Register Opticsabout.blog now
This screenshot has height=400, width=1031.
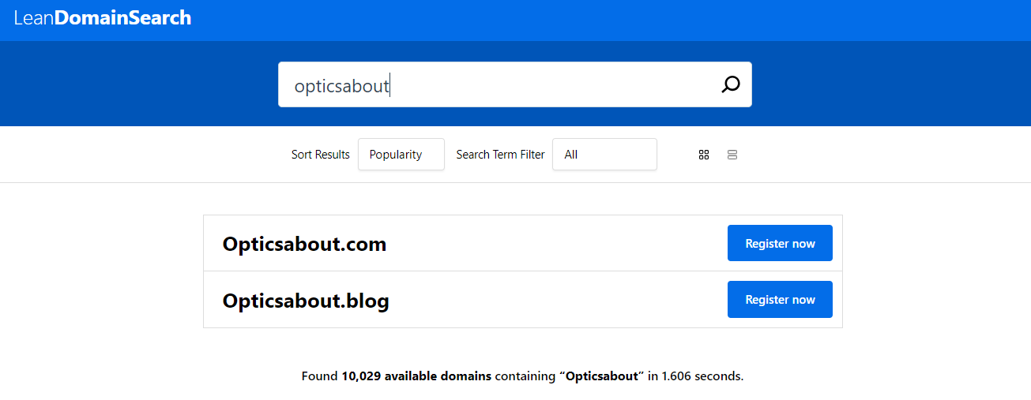780,300
